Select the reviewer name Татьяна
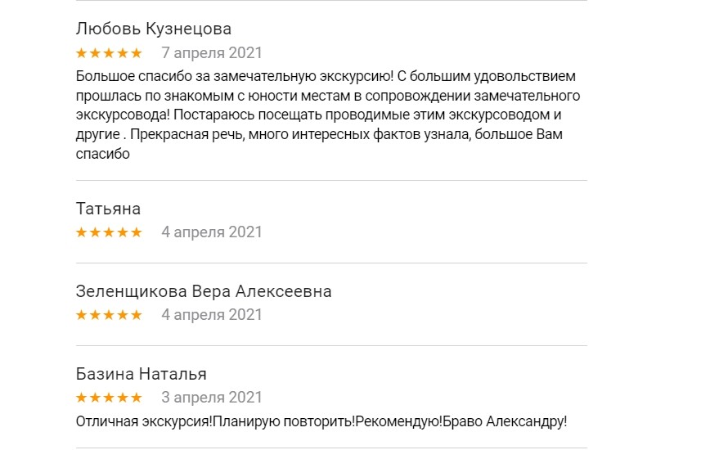Screen dimensions: 701x450 point(108,209)
